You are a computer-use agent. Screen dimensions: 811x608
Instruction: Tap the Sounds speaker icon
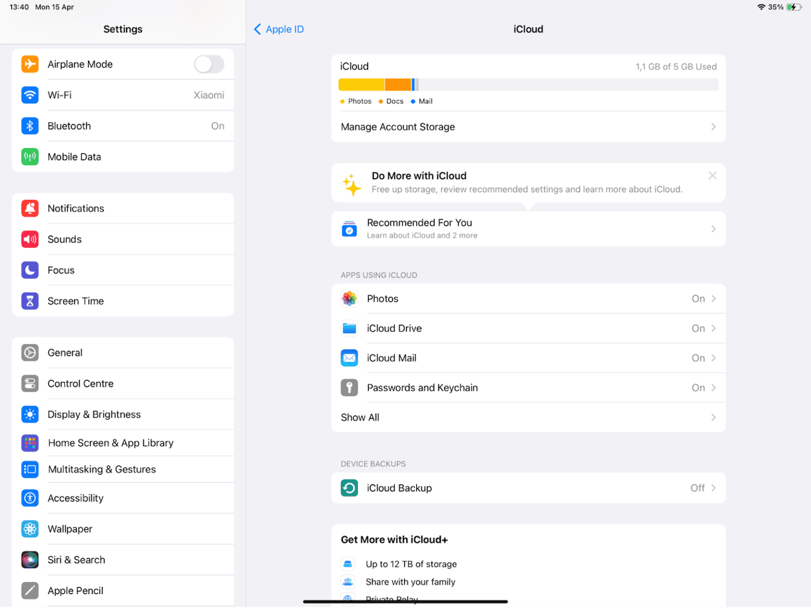click(30, 239)
